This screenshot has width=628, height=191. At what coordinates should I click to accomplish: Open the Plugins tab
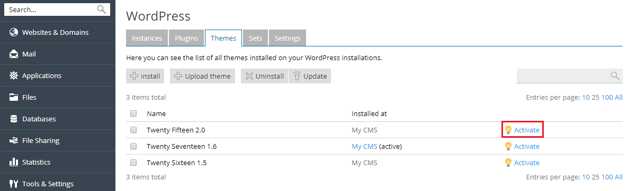[x=186, y=39]
